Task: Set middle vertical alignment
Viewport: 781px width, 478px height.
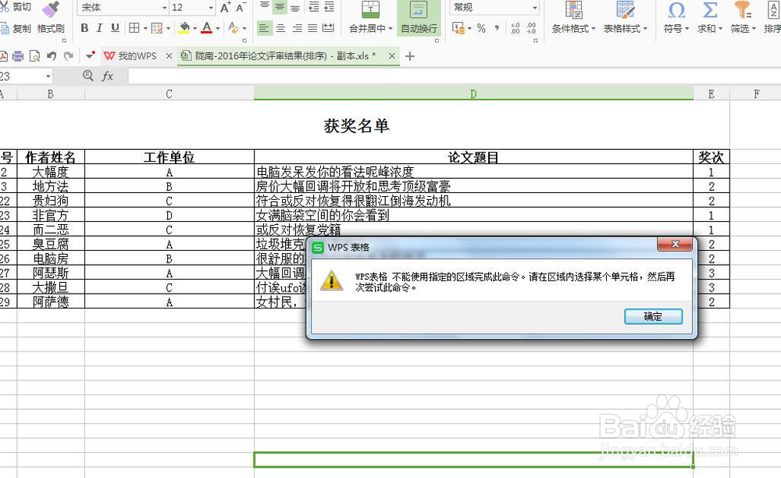Action: pos(280,7)
